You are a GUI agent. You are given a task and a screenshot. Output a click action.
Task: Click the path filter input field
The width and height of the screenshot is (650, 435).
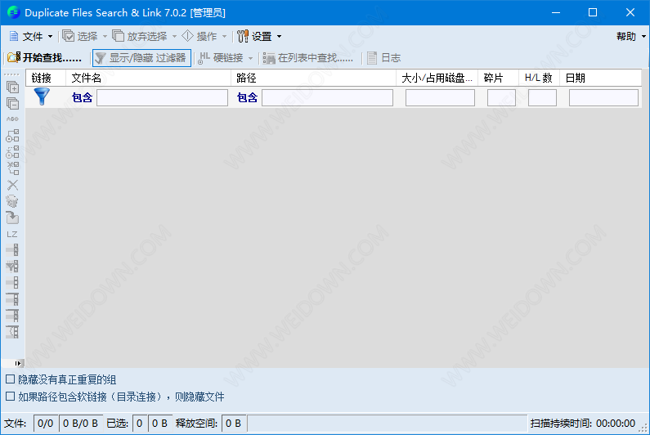click(x=327, y=98)
